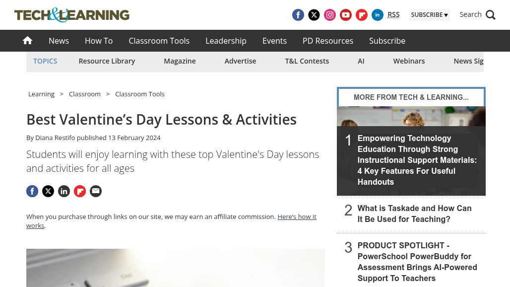The height and width of the screenshot is (287, 510).
Task: Visit the Instagram icon in header
Action: click(x=330, y=15)
